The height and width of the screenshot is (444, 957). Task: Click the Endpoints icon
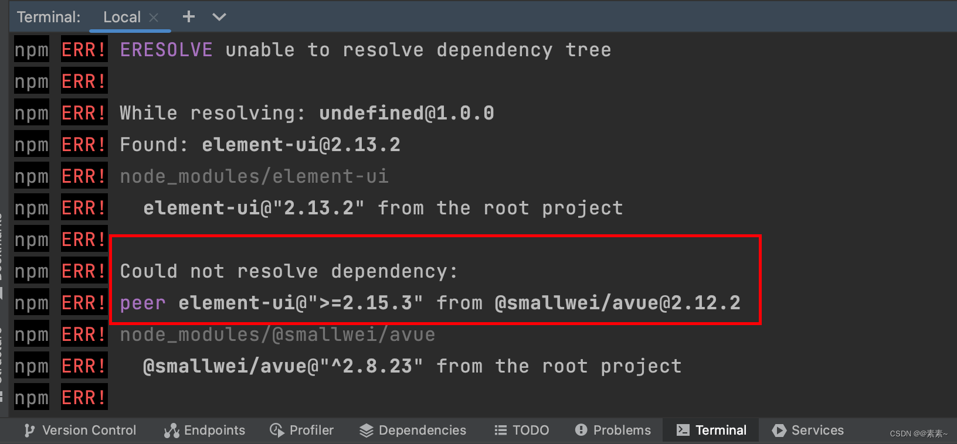point(172,431)
